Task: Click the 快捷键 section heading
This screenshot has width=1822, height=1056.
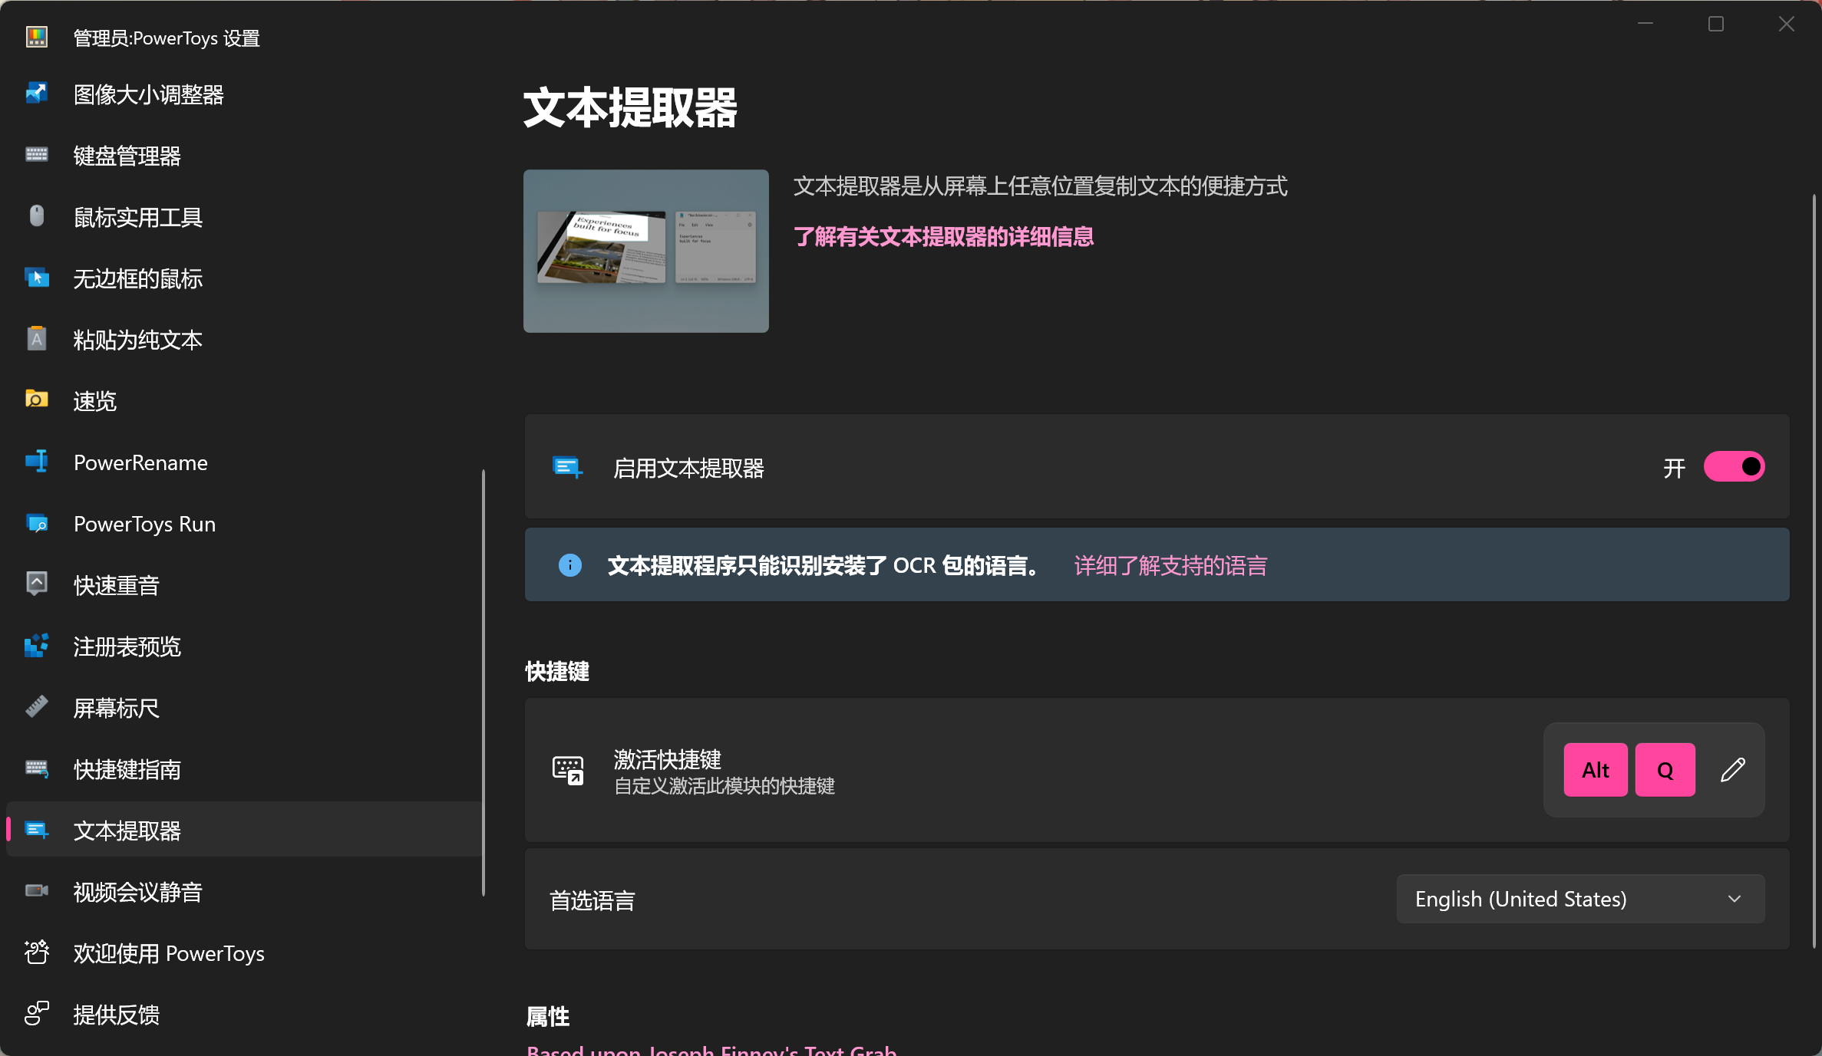Action: click(x=557, y=671)
